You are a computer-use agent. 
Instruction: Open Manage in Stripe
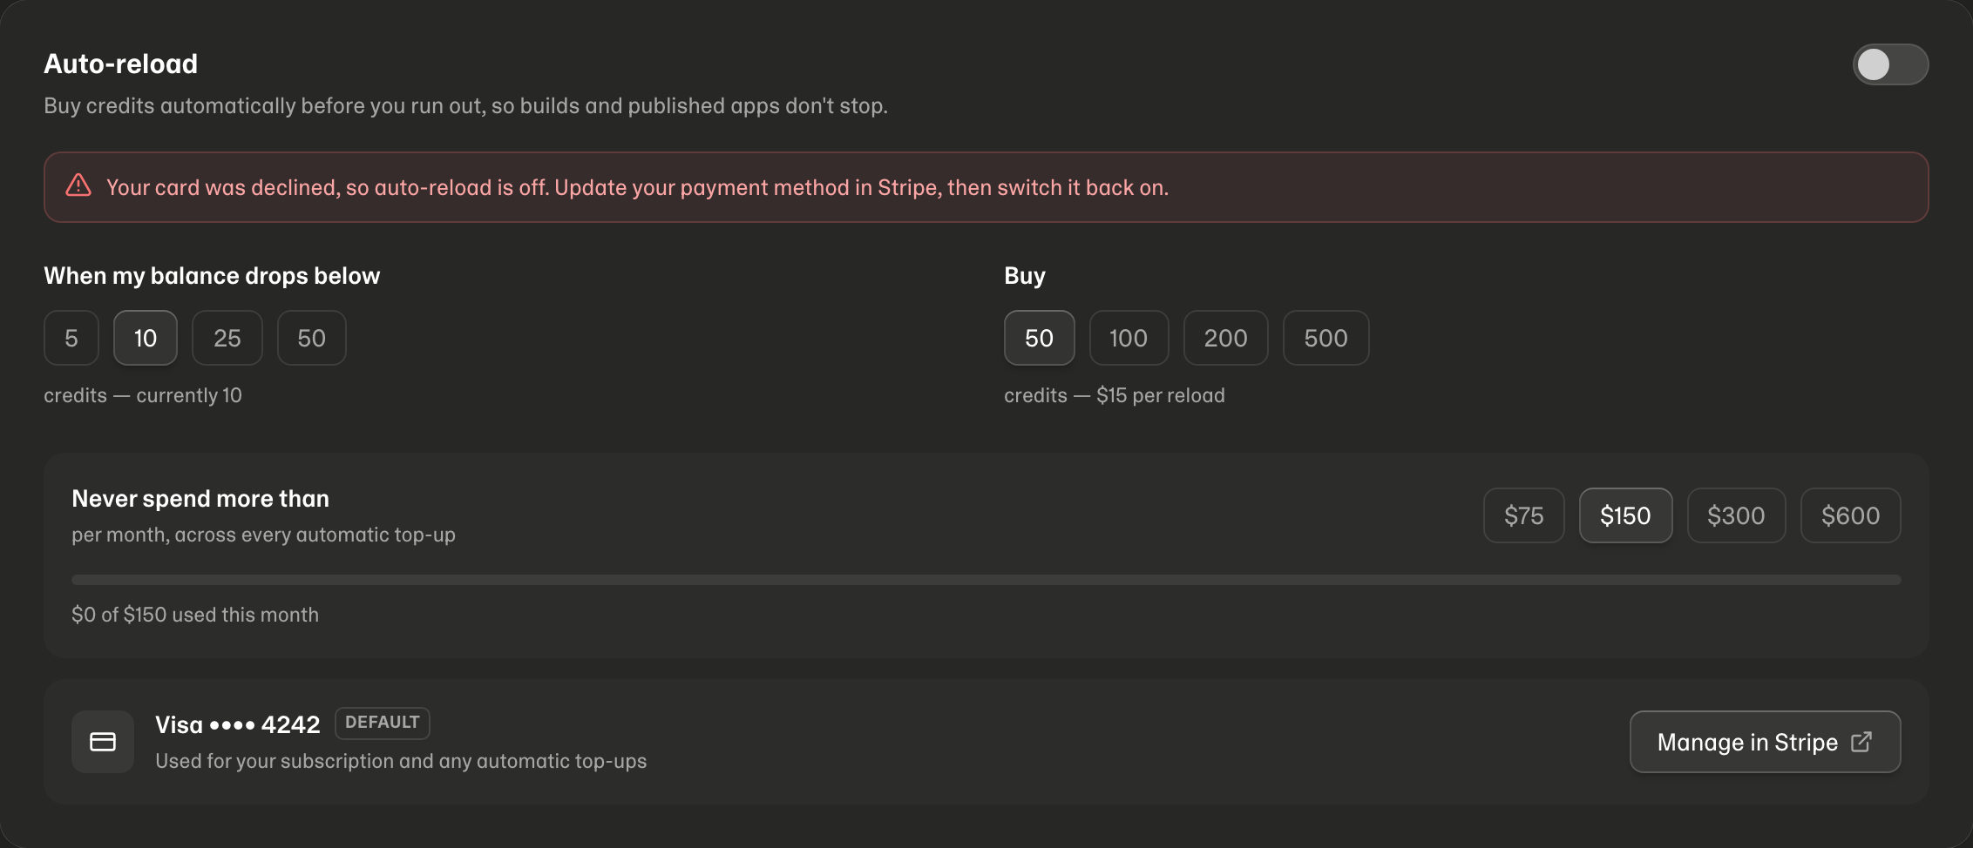click(1766, 742)
